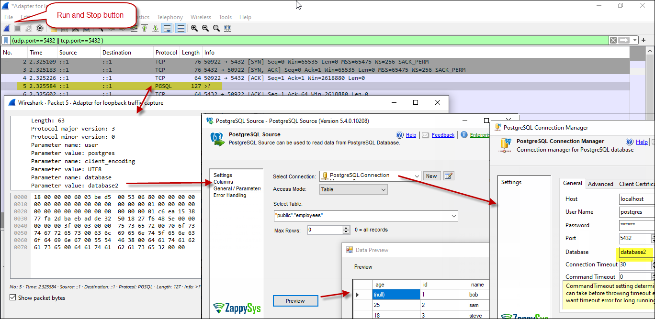Open Help link in Connection Manager
The image size is (655, 319).
[642, 142]
